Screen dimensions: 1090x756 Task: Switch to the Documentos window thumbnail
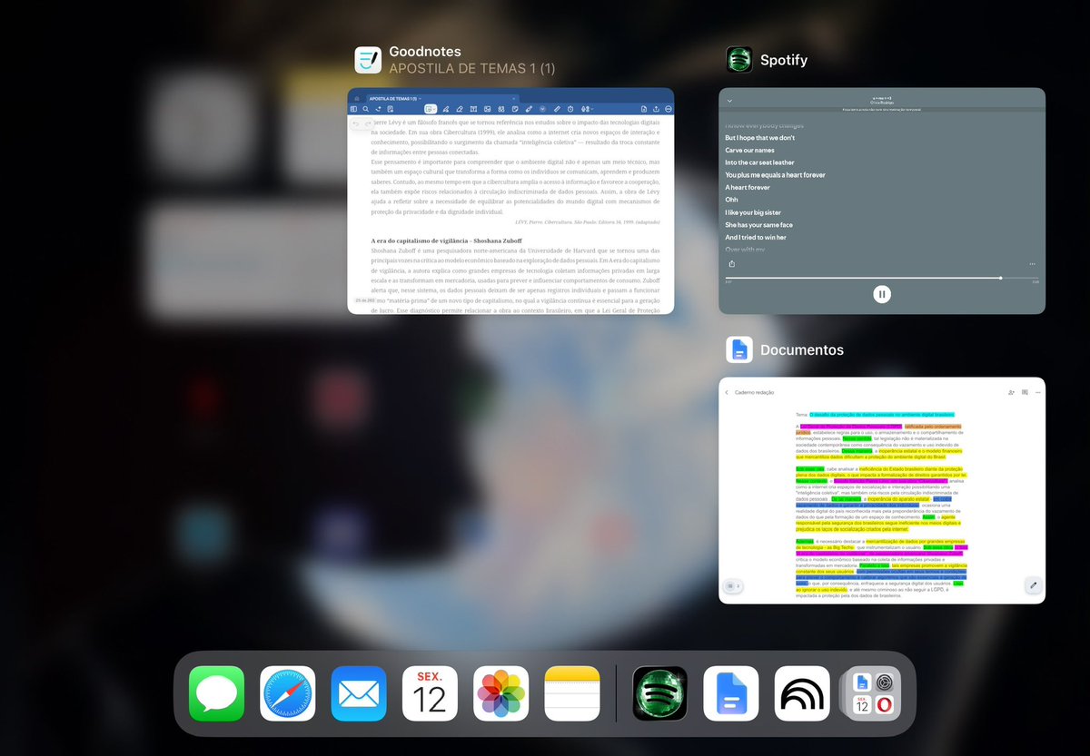click(x=882, y=490)
